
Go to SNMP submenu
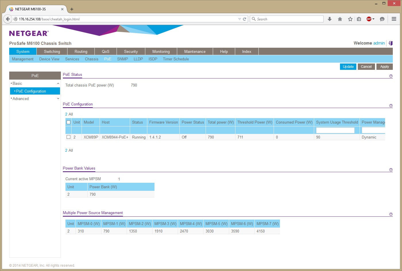123,59
